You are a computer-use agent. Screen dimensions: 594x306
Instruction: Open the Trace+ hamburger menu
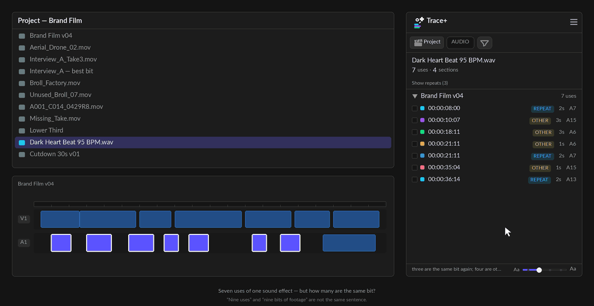click(x=574, y=22)
